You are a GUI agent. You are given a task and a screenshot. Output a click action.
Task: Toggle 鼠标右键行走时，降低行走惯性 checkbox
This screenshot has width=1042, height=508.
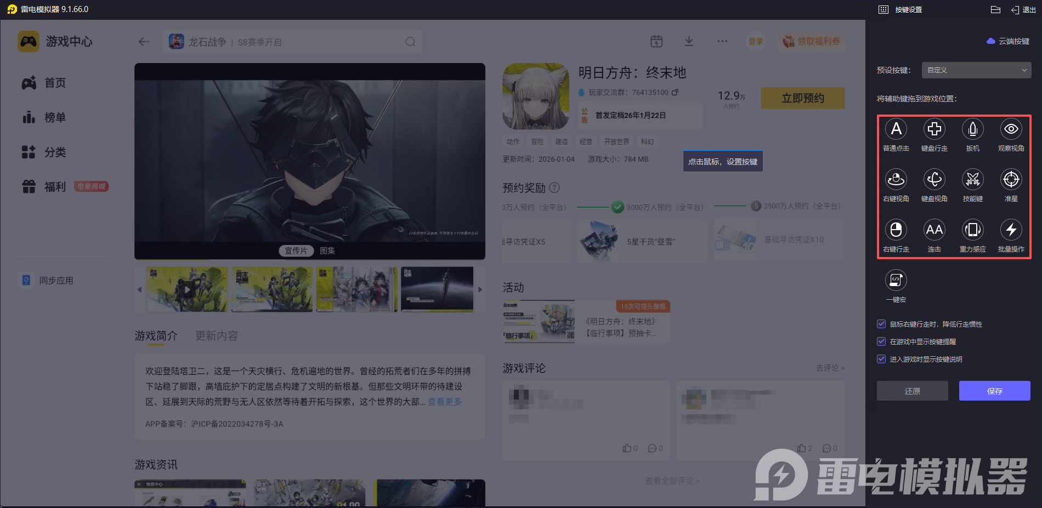(881, 324)
